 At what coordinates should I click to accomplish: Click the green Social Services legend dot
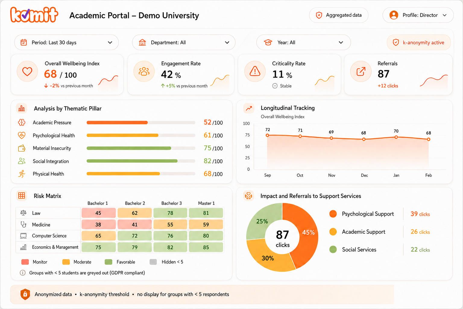pyautogui.click(x=333, y=250)
